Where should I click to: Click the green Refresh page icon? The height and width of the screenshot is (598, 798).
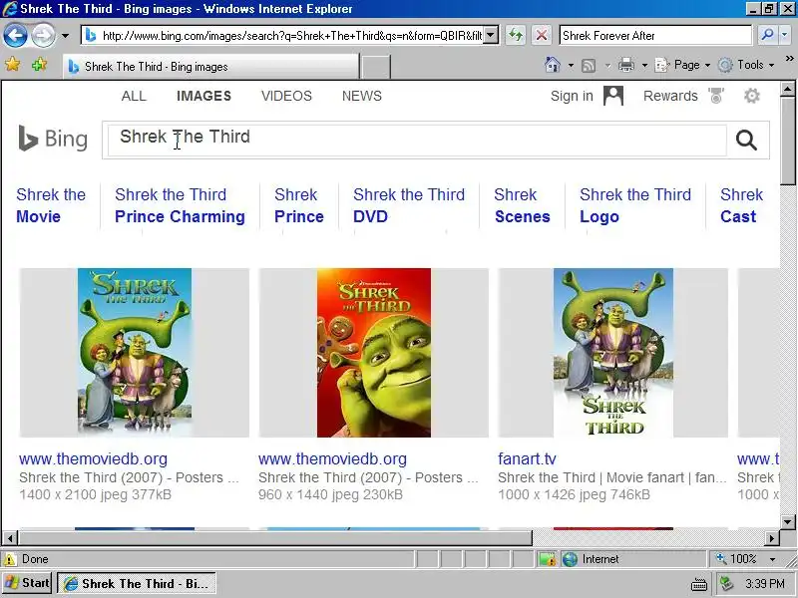(x=516, y=36)
